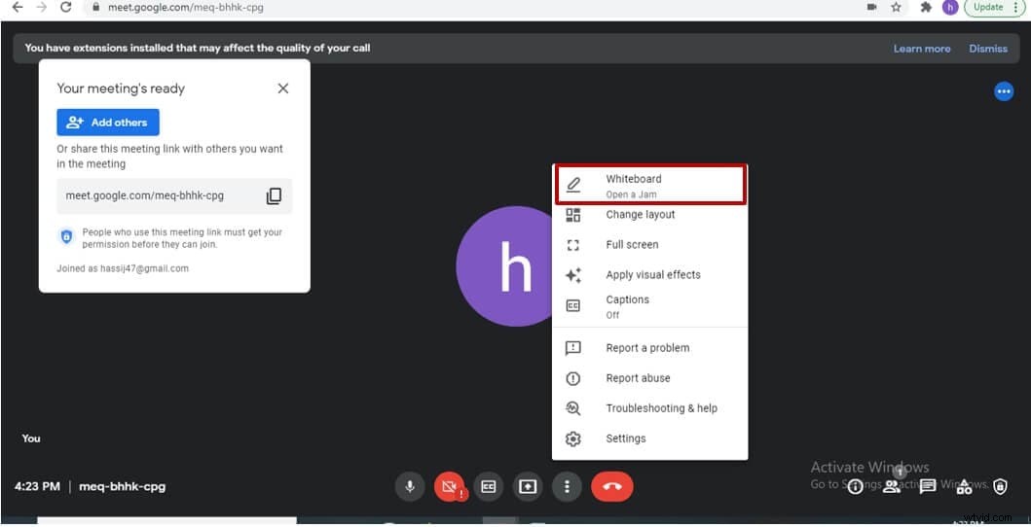Mute the microphone in the call bar
This screenshot has width=1031, height=527.
coord(410,487)
